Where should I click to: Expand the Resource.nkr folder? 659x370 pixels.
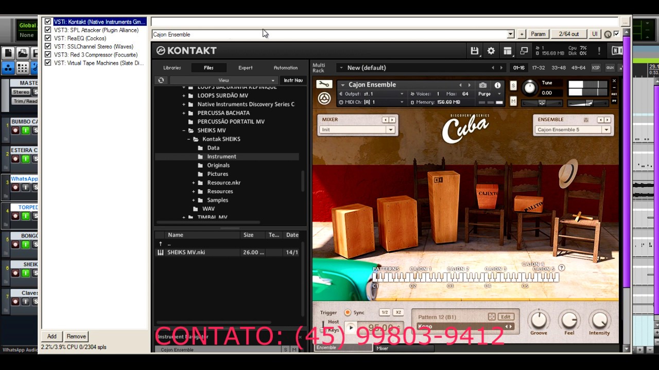tap(194, 183)
